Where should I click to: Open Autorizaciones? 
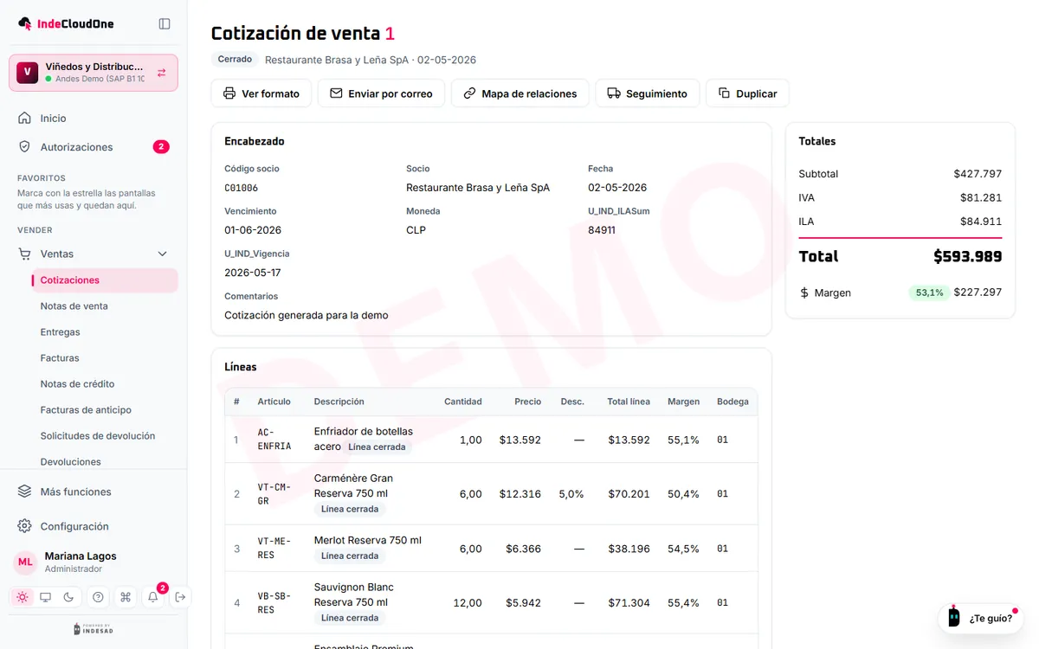(94, 147)
